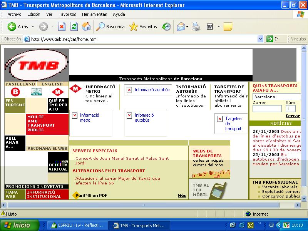This screenshot has height=231, width=308.
Task: Click Internet Explorer quick-launch icon in tray area
Action: point(241,225)
